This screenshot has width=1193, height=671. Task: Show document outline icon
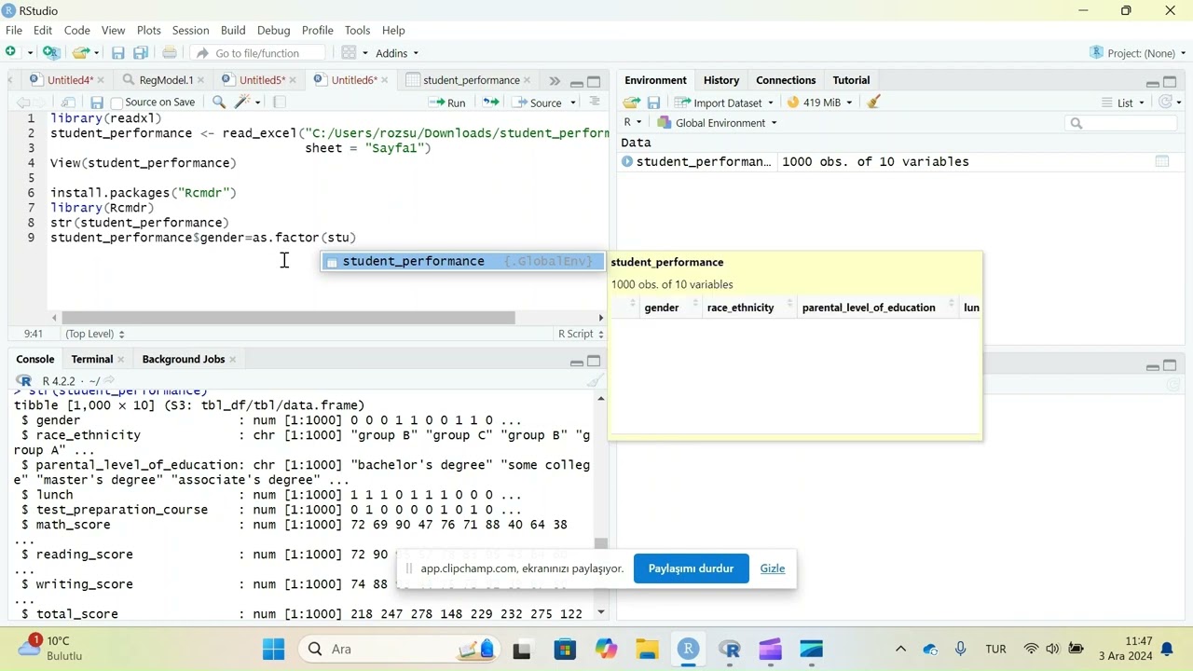595,102
